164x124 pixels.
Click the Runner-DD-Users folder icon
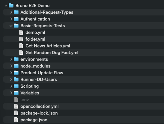[x=16, y=79]
